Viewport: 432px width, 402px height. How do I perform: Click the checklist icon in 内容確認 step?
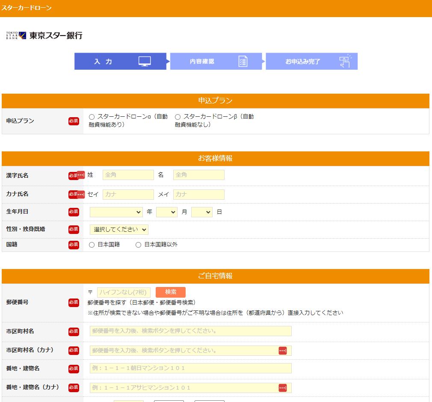(x=243, y=61)
